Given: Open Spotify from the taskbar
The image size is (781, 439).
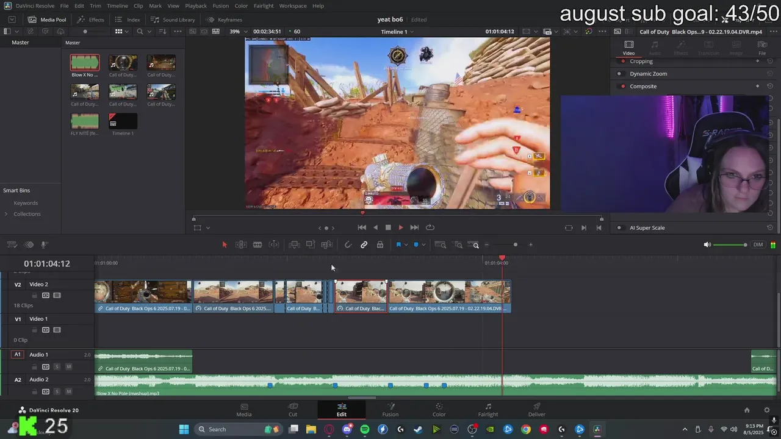Looking at the screenshot, I should tap(365, 429).
